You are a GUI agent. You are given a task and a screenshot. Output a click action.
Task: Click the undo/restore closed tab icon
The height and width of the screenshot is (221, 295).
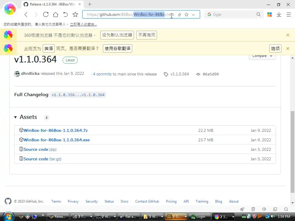(x=65, y=14)
